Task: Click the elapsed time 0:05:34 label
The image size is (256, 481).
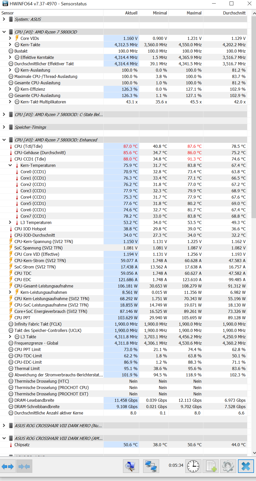Action: pos(176,465)
